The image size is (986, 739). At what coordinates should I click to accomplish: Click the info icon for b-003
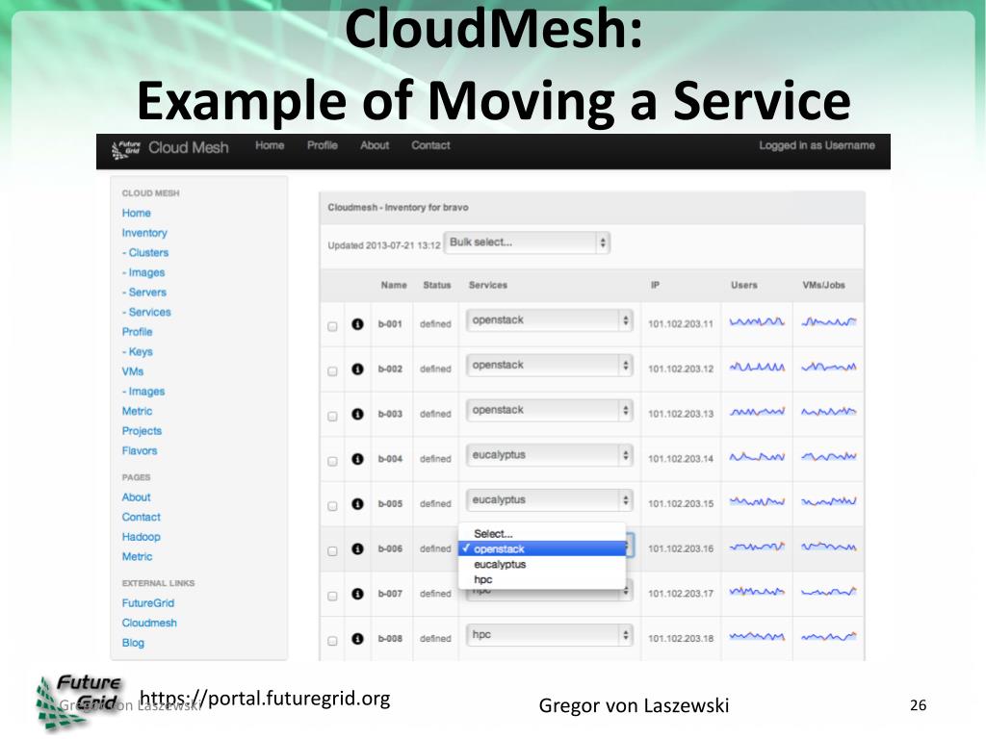(357, 414)
